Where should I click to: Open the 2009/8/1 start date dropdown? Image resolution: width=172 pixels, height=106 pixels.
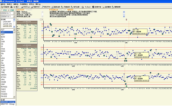pos(14,13)
